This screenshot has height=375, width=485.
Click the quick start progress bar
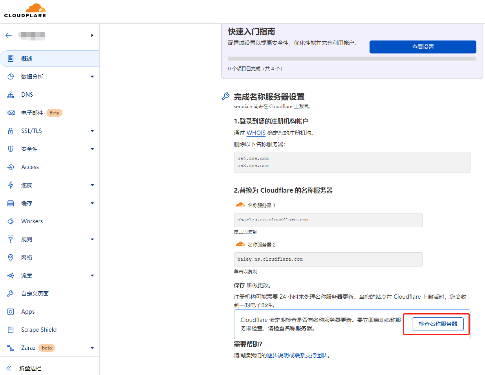point(352,59)
